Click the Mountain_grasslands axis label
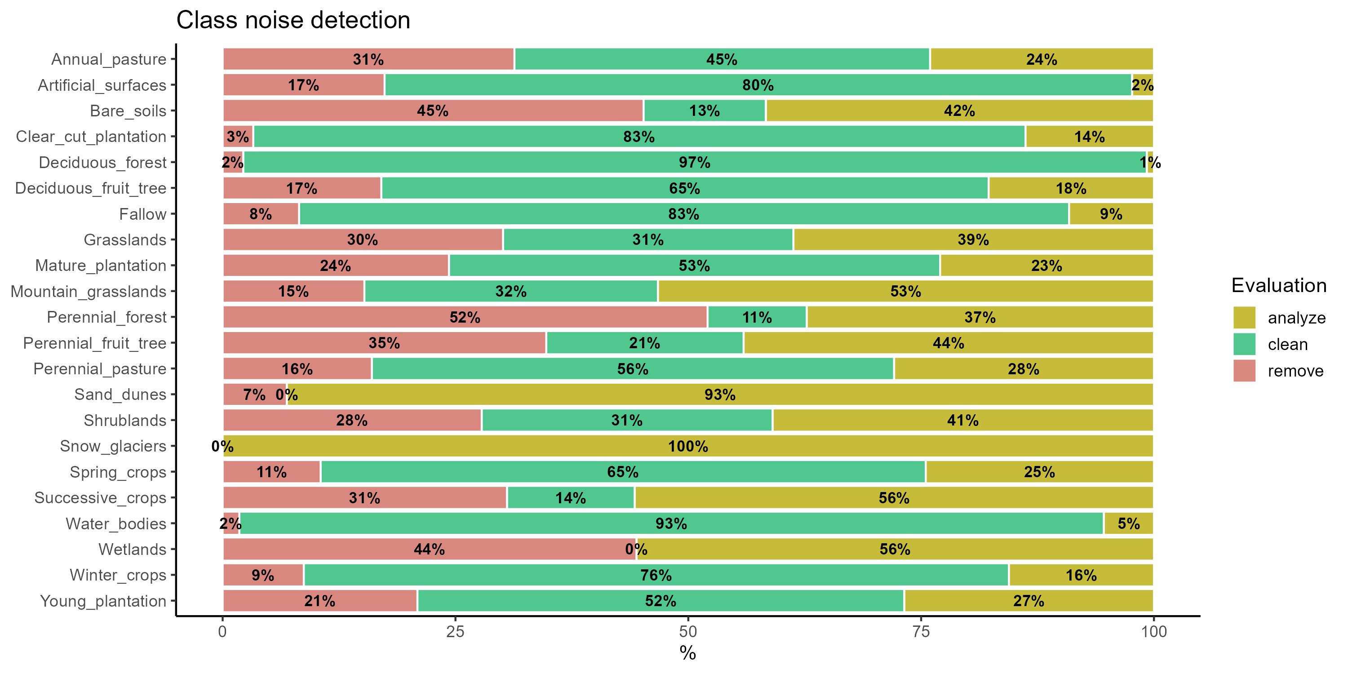The image size is (1348, 674). tap(89, 292)
